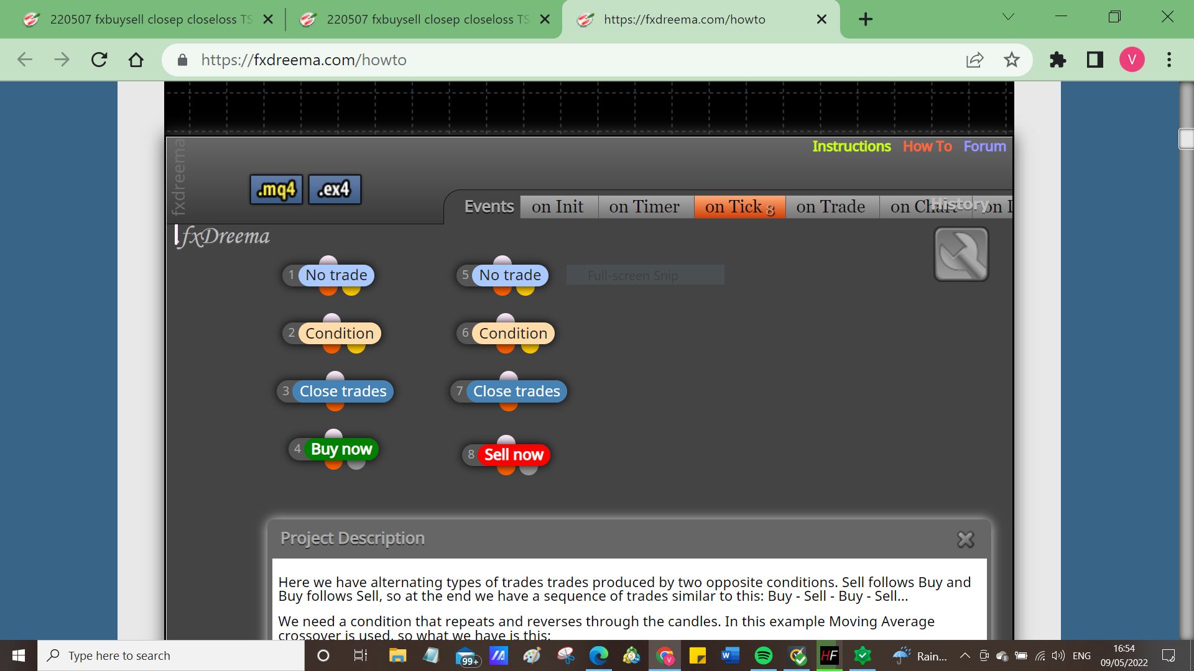Open Microsoft Word from the taskbar

[730, 655]
